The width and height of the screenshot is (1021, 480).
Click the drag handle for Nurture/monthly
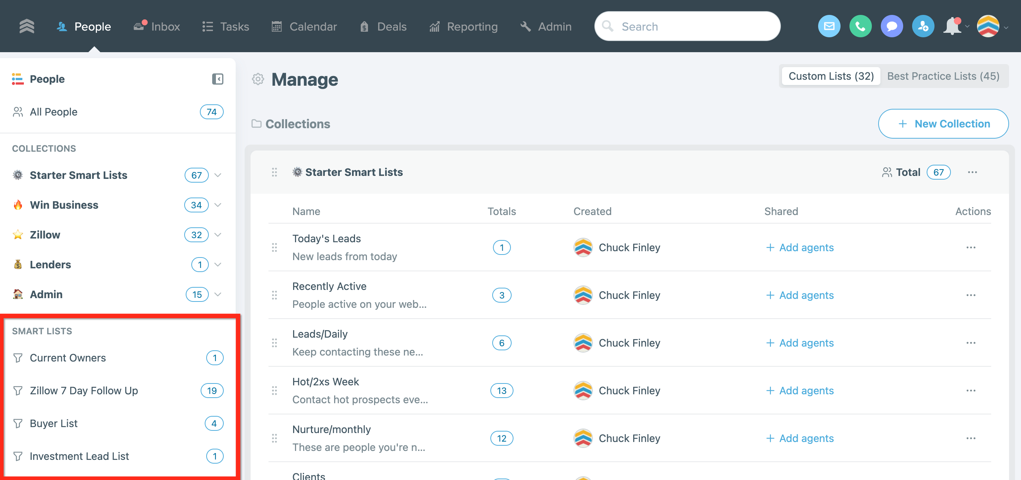coord(274,438)
